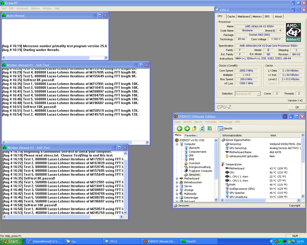Open the Bericht report button in EVEREST
Image resolution: width=307 pixels, height=245 pixels.
(225, 129)
